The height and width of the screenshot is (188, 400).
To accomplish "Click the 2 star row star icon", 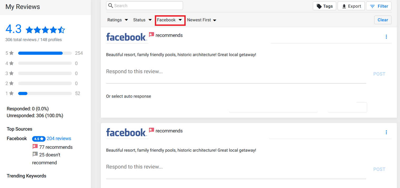I will click(x=11, y=83).
